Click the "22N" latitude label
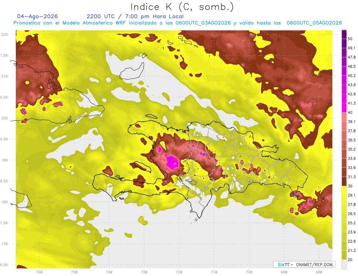Screen dimensions: 358x276 click(5, 35)
